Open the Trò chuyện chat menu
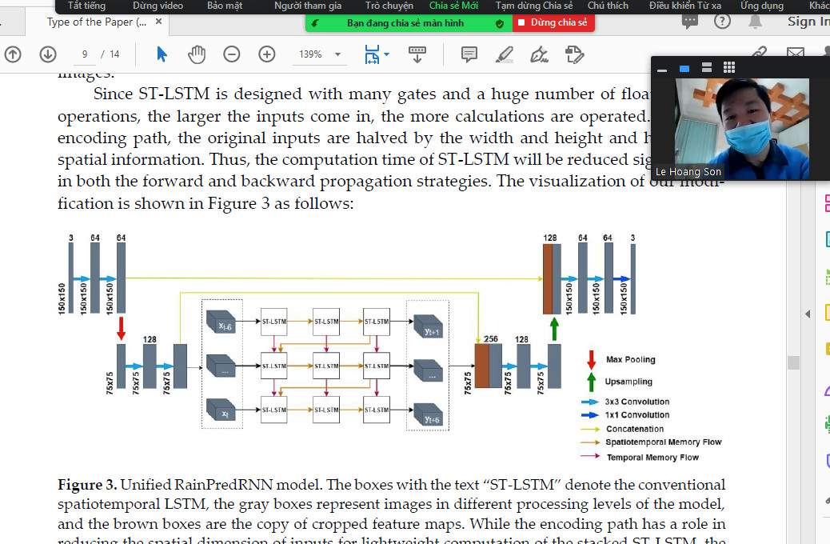 pos(389,6)
